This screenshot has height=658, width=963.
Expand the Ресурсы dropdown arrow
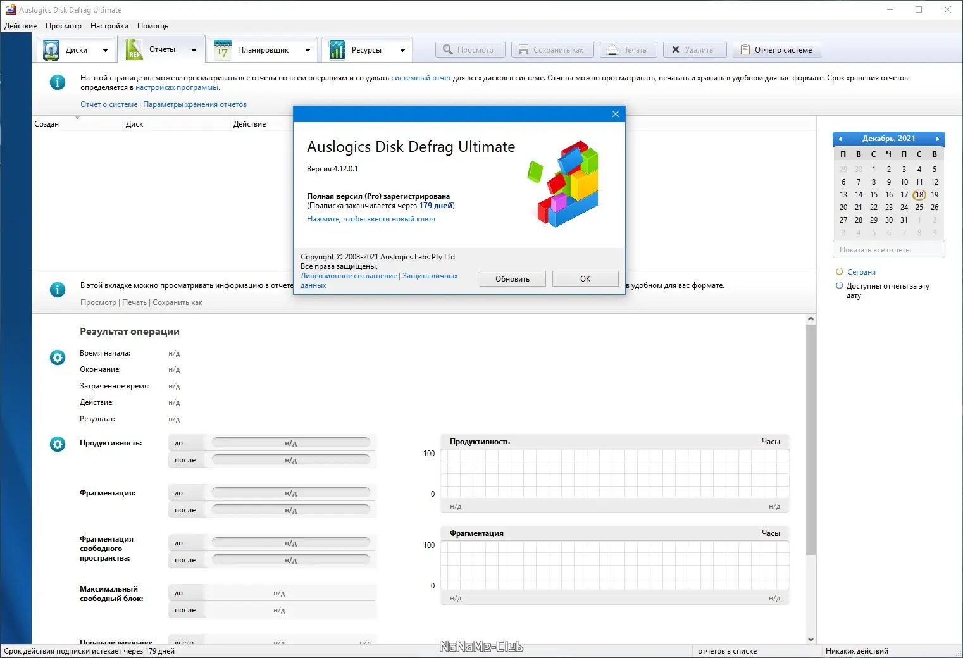click(x=402, y=50)
